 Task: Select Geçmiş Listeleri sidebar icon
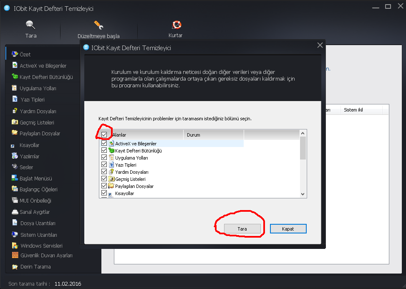click(x=15, y=122)
